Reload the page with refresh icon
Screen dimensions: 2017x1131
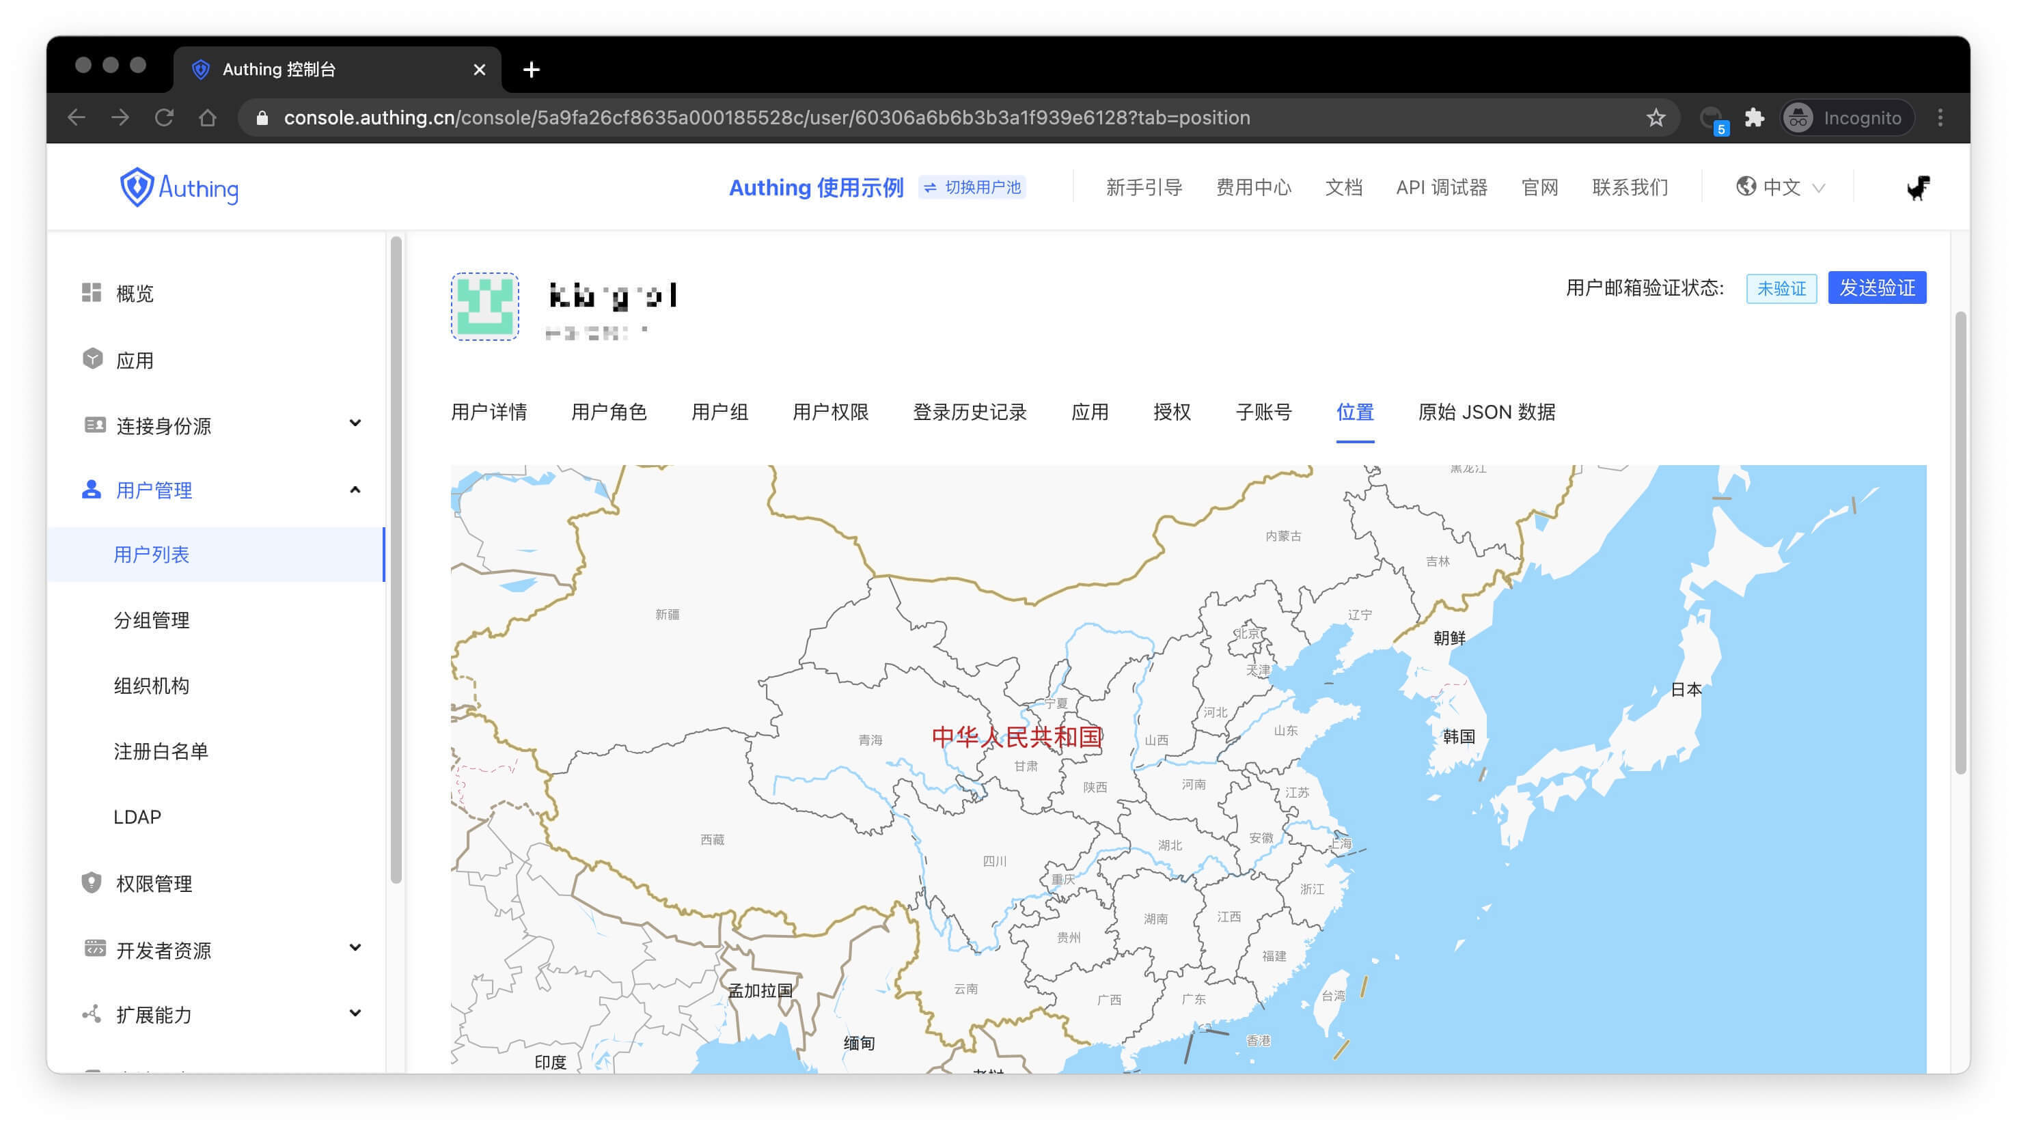(164, 117)
